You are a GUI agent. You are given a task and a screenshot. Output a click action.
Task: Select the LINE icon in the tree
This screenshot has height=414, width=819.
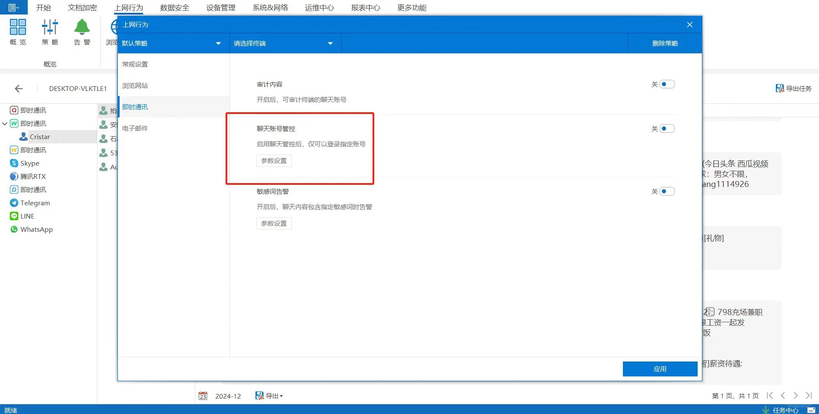14,216
